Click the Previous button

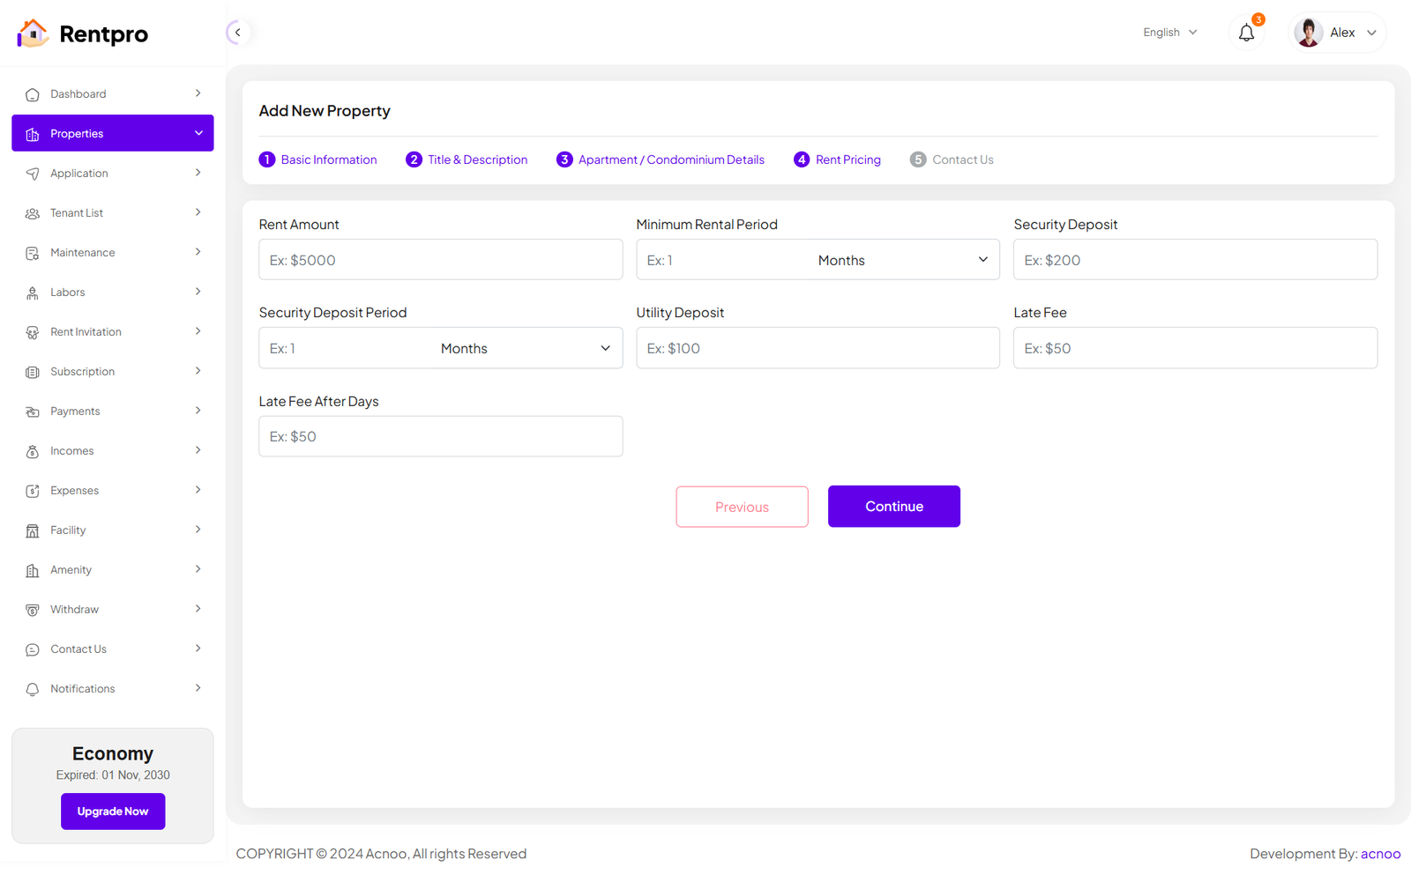coord(742,507)
